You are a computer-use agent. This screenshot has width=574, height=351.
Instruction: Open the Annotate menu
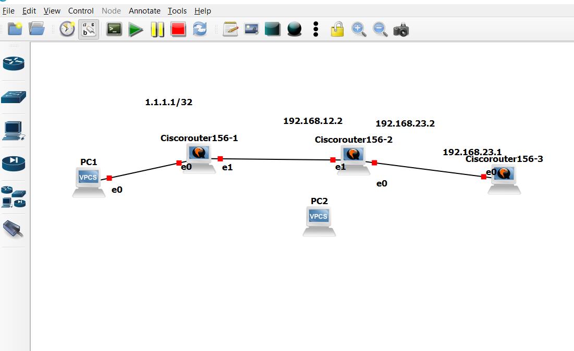pos(144,10)
